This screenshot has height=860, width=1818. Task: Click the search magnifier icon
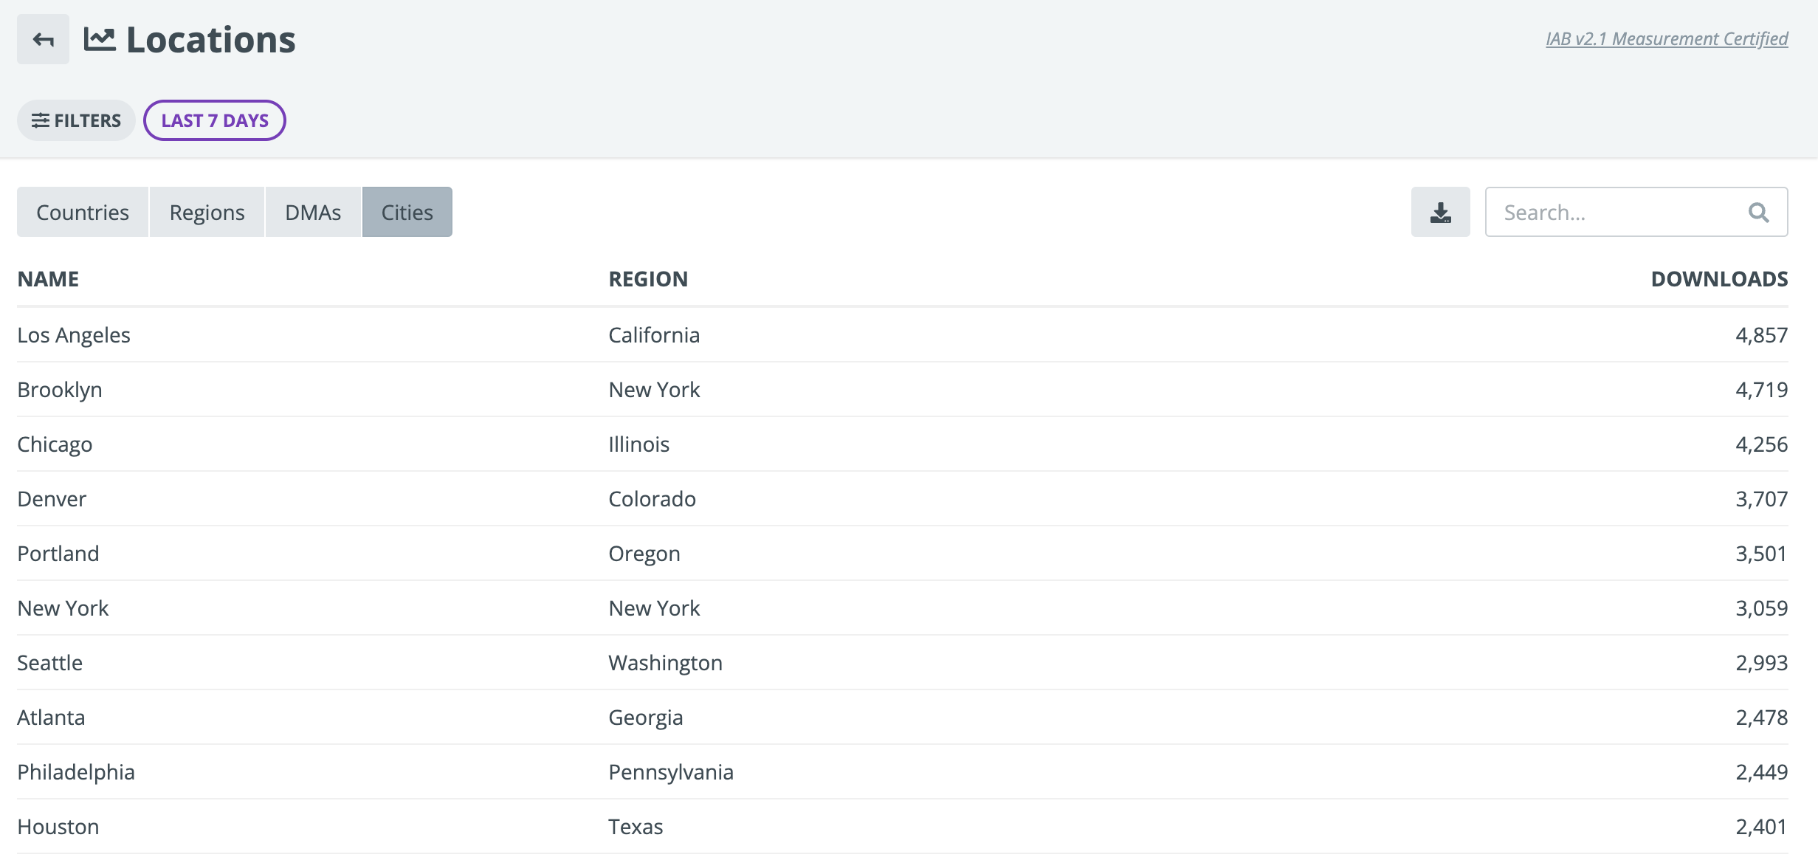(x=1758, y=213)
